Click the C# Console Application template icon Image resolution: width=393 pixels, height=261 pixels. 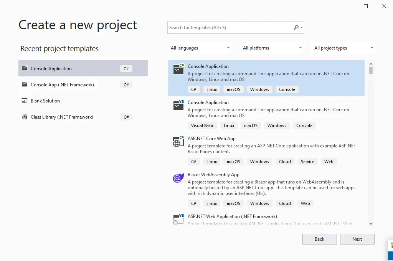(x=178, y=69)
